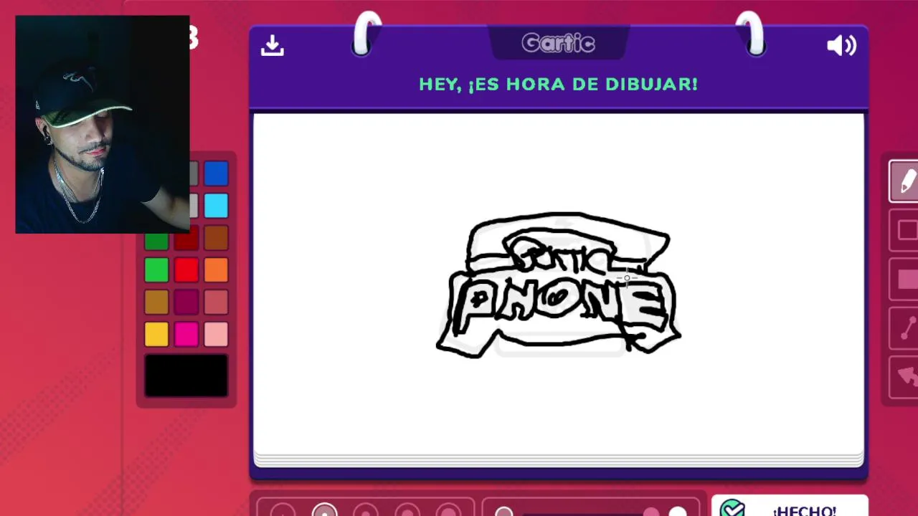
Task: Pick the dark magenta color swatch
Action: point(186,302)
